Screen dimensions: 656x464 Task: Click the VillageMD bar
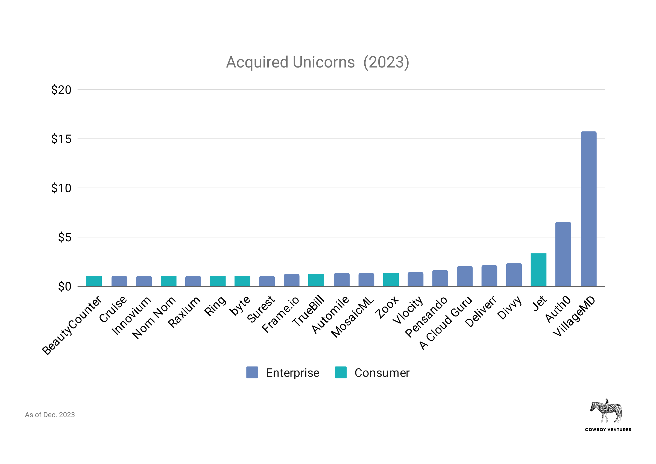pos(588,208)
